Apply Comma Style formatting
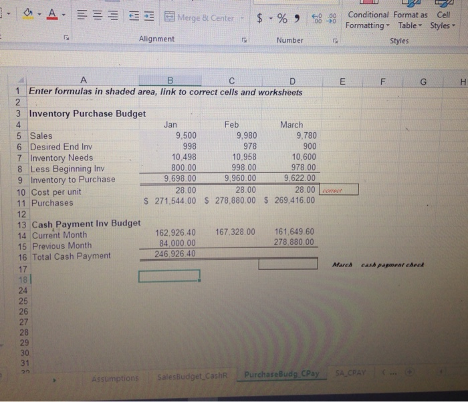Image resolution: width=468 pixels, height=402 pixels. pos(297,19)
